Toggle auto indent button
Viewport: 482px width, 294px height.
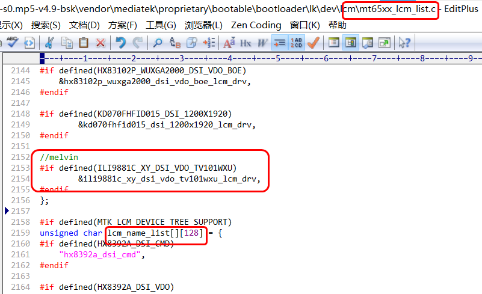click(x=280, y=42)
